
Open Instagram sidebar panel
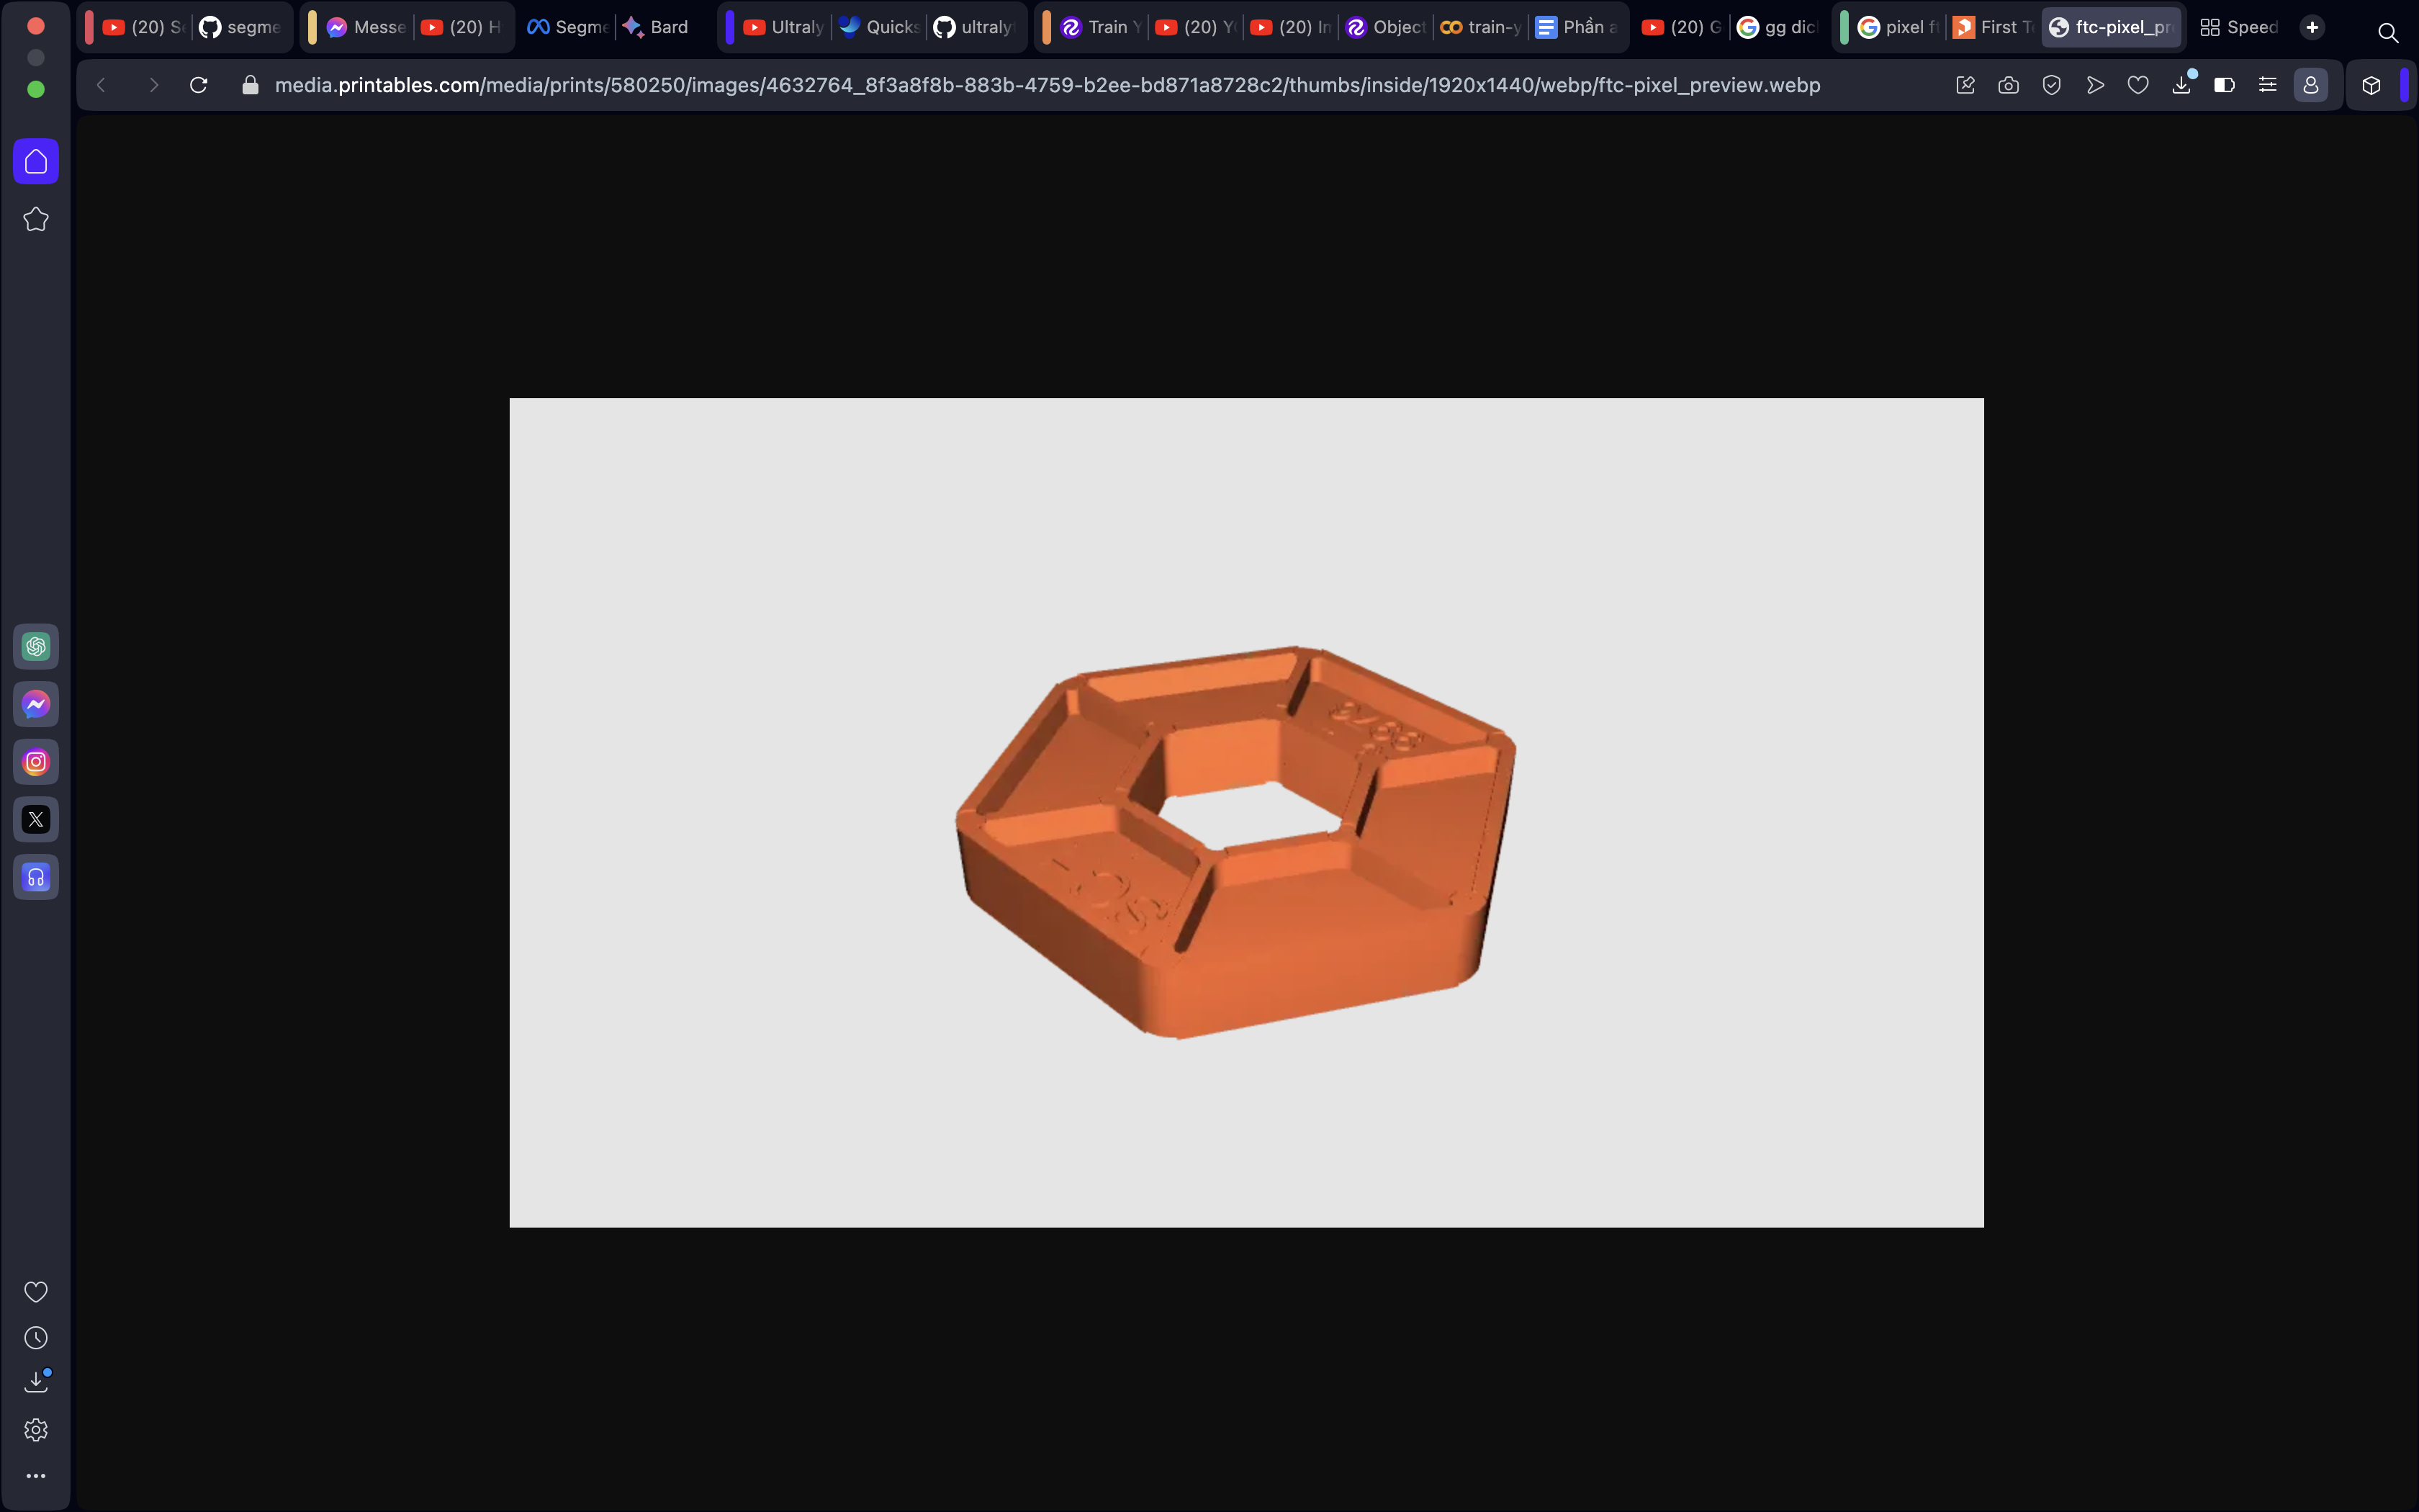(36, 762)
